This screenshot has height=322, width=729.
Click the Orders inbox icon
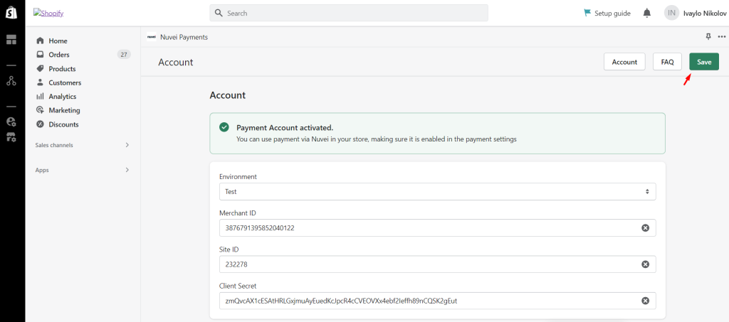[x=41, y=55]
